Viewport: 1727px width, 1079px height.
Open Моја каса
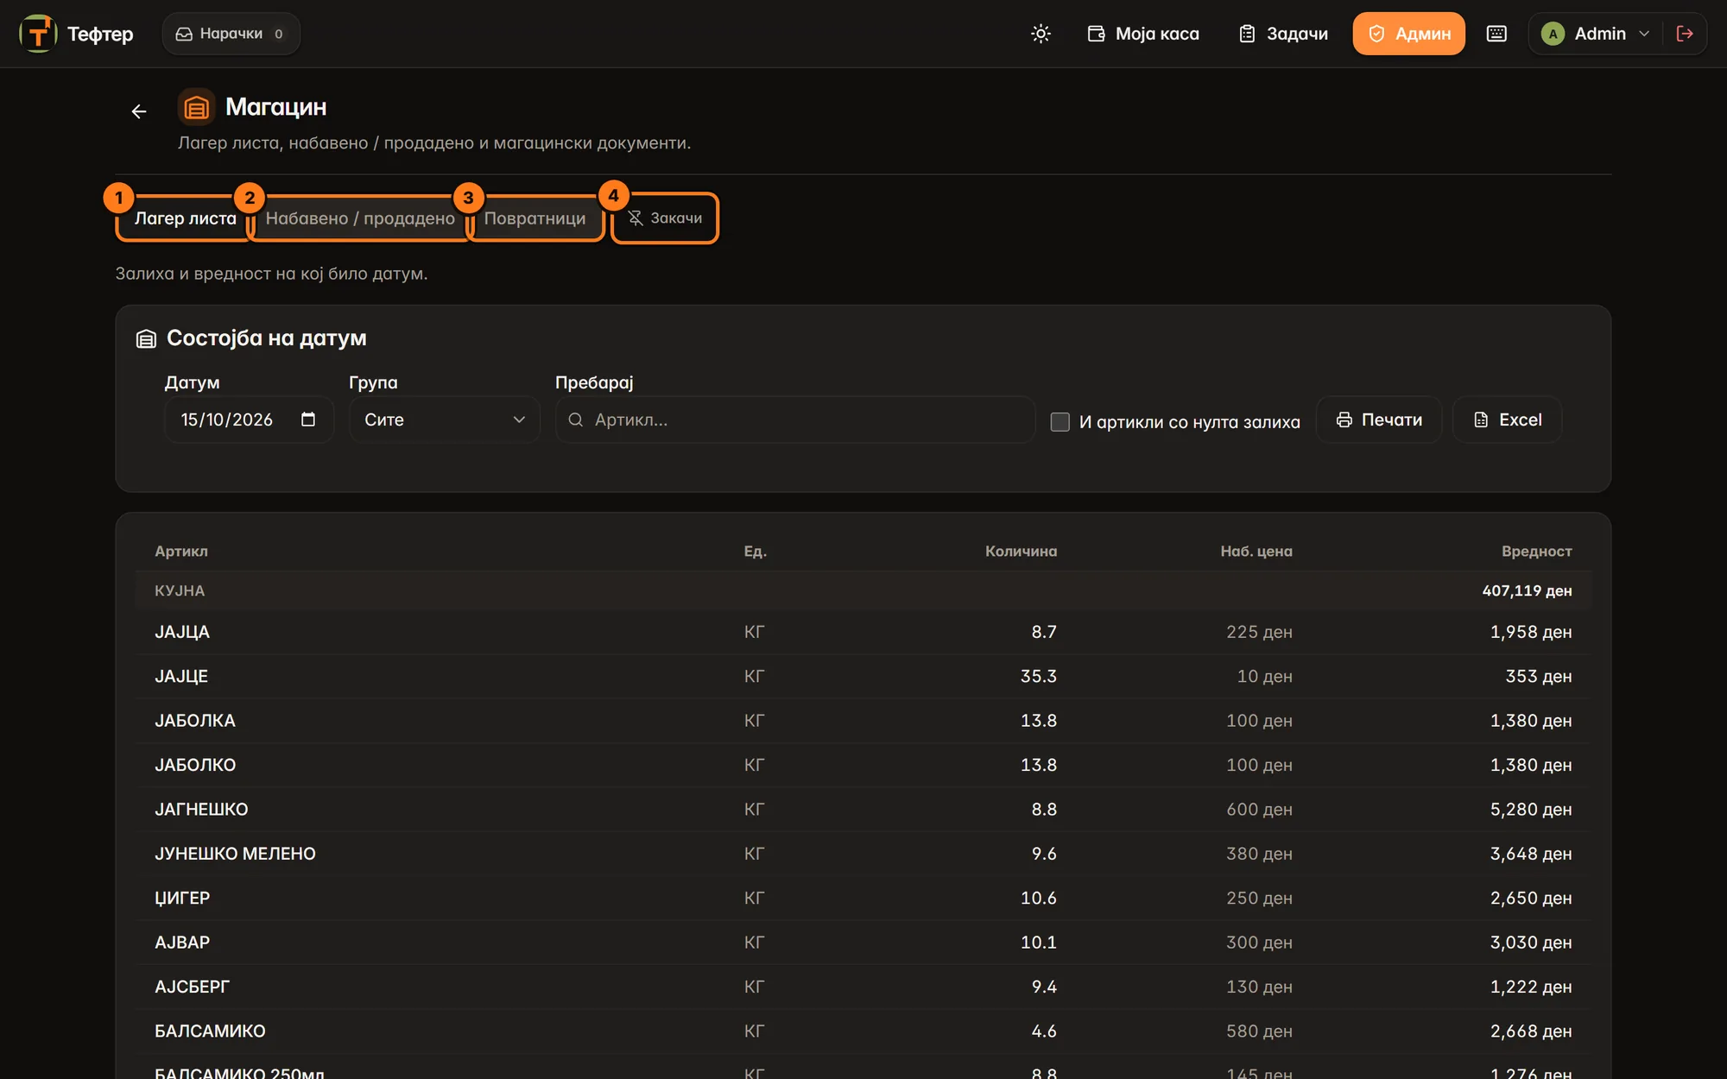coord(1143,34)
